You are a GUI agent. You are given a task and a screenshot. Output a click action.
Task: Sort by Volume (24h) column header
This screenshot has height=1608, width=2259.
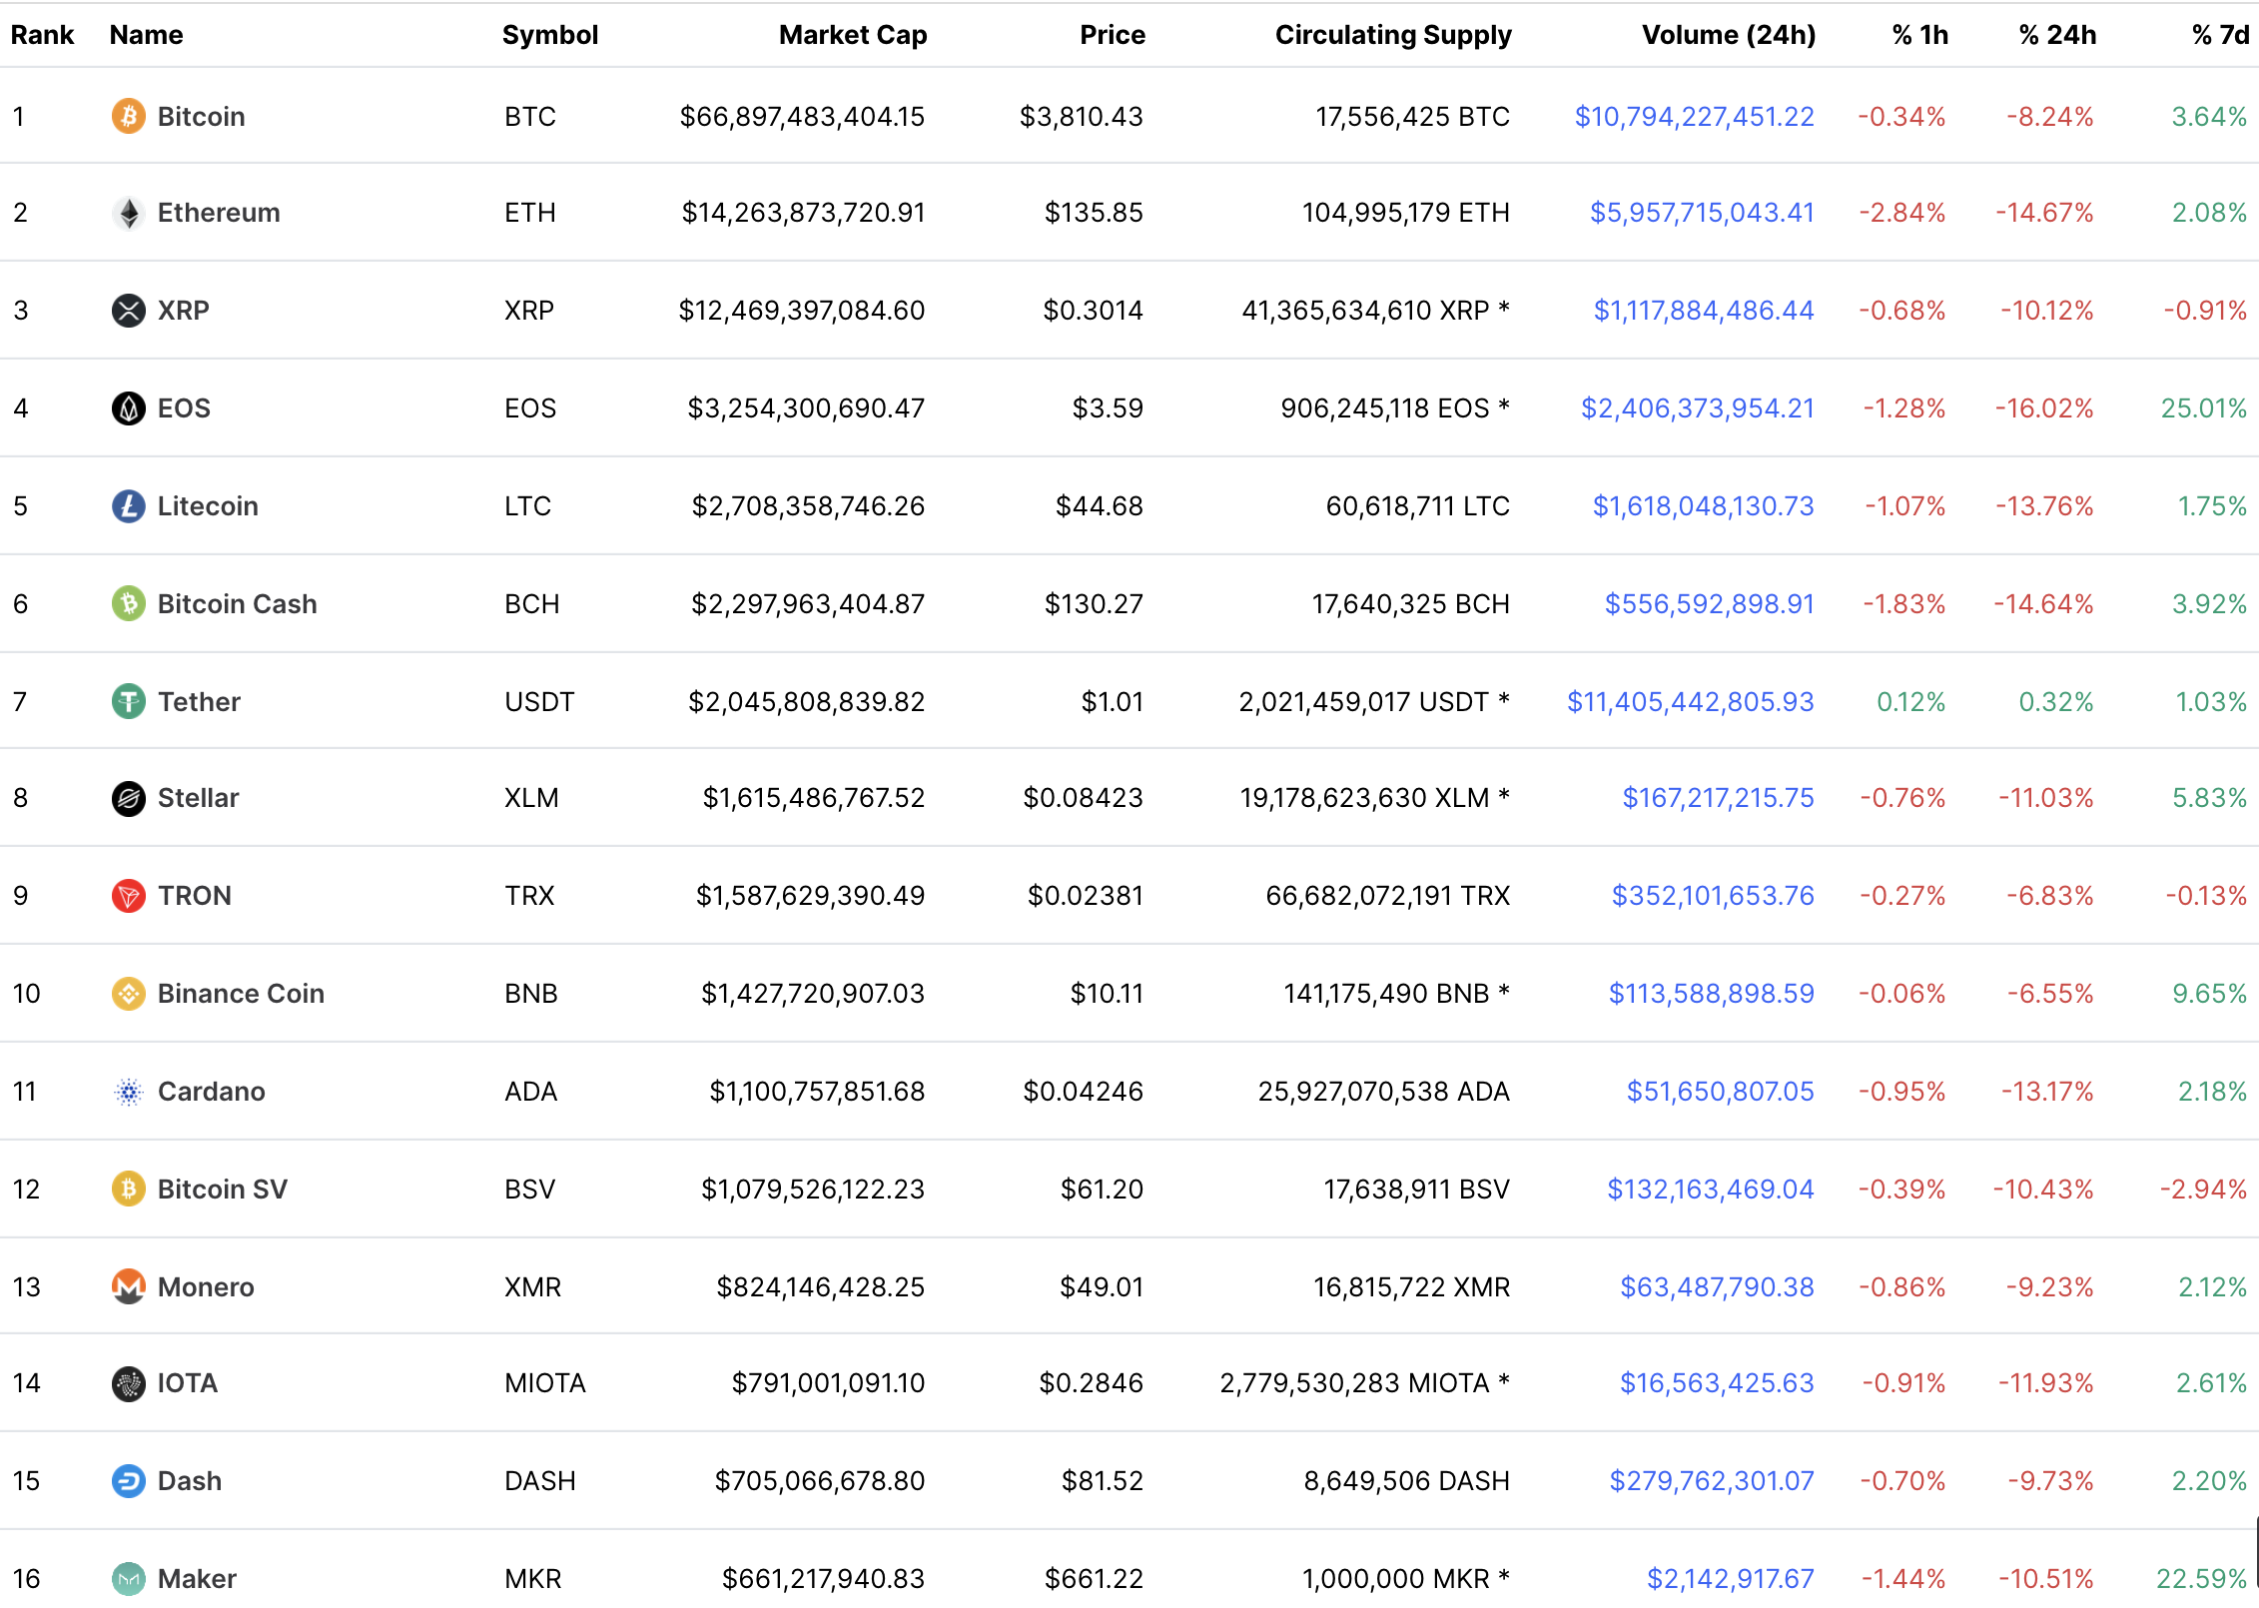click(1728, 35)
